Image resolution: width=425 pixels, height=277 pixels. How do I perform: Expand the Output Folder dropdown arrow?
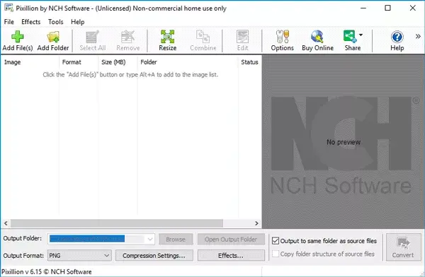coord(150,239)
